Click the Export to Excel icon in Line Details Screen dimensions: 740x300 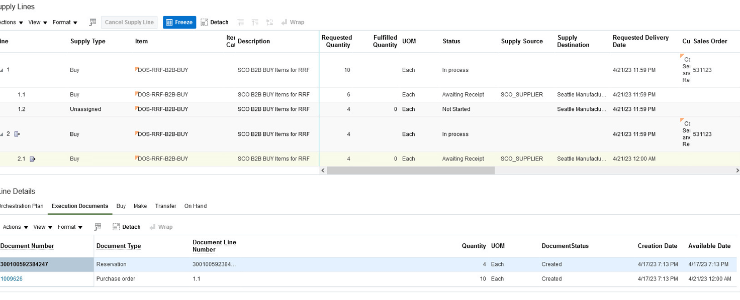98,227
